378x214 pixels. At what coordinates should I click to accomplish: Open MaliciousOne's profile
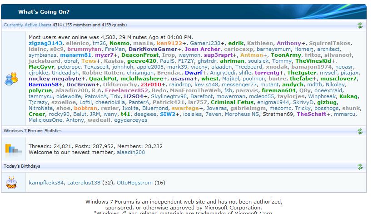[x=45, y=120]
